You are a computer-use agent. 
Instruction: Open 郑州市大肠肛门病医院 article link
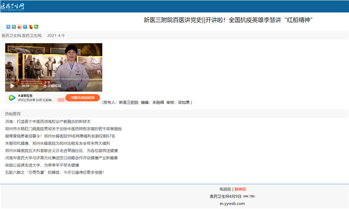tap(63, 129)
